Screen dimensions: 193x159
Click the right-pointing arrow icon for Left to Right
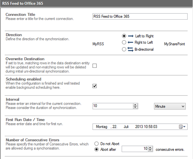pos(131,36)
